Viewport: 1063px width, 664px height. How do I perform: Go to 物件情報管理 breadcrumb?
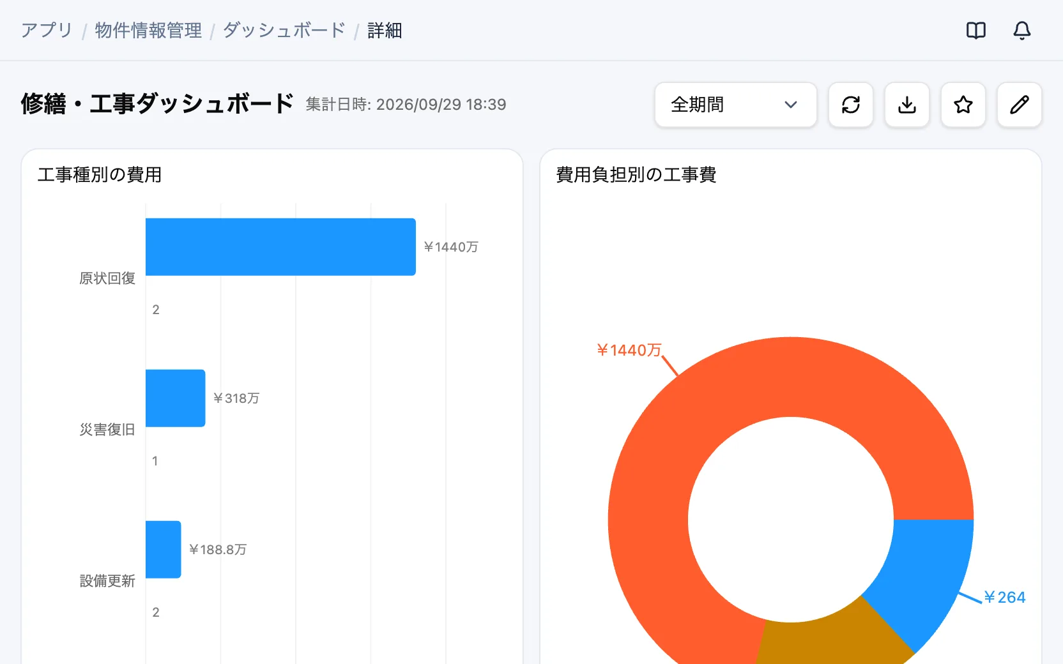point(148,30)
